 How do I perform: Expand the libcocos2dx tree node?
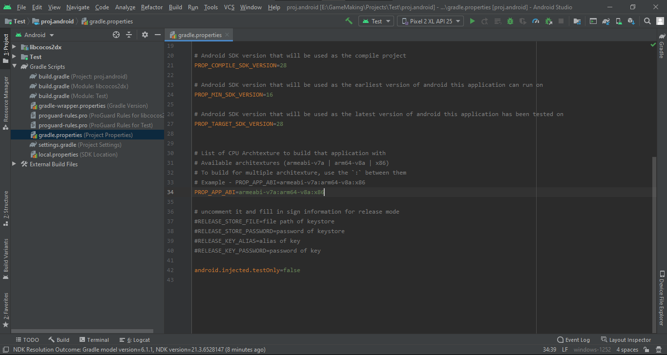coord(14,47)
